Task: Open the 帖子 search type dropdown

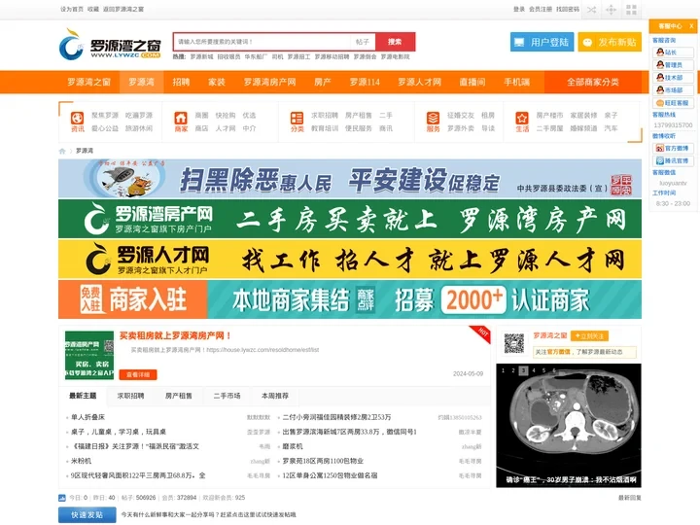Action: tap(363, 42)
